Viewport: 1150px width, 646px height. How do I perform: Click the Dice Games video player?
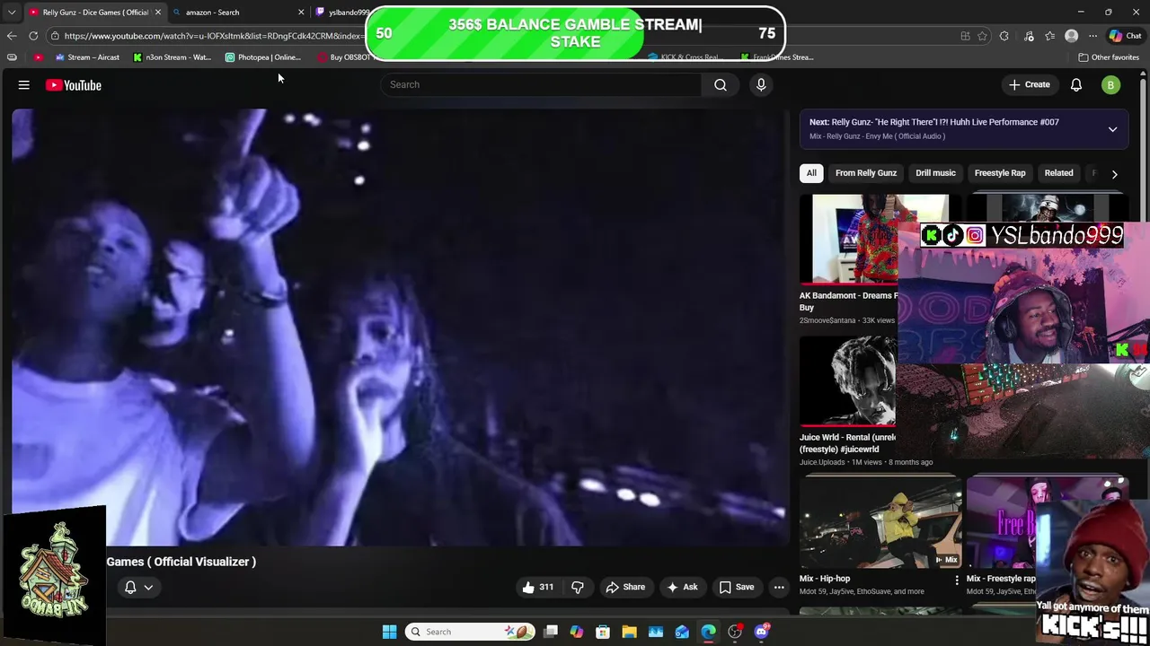point(401,327)
